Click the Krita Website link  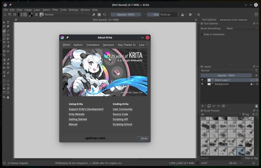click(x=76, y=114)
